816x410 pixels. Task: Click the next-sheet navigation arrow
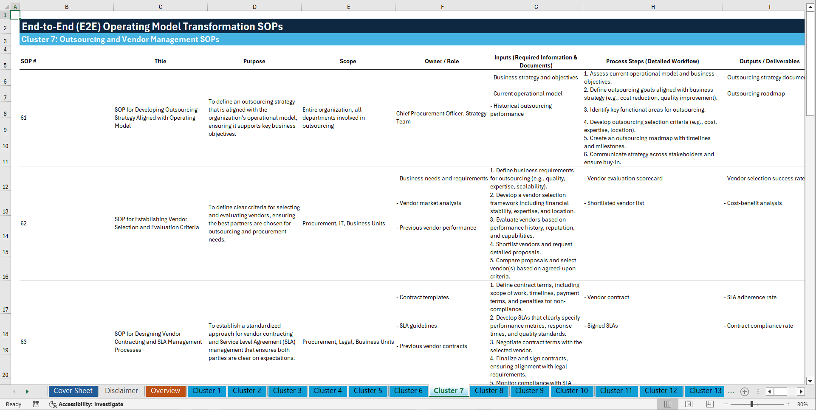(x=27, y=391)
